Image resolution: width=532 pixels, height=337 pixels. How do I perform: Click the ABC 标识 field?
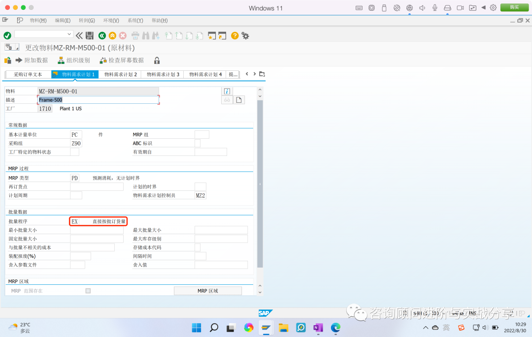[198, 143]
